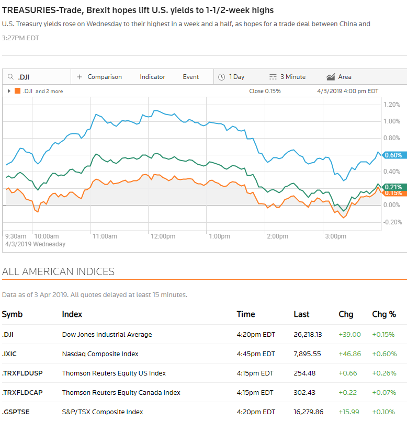Click the blue 0.60% price label
Viewport: 407px width, 421px height.
[394, 155]
